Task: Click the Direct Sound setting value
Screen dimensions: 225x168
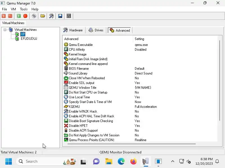Action: pyautogui.click(x=143, y=73)
